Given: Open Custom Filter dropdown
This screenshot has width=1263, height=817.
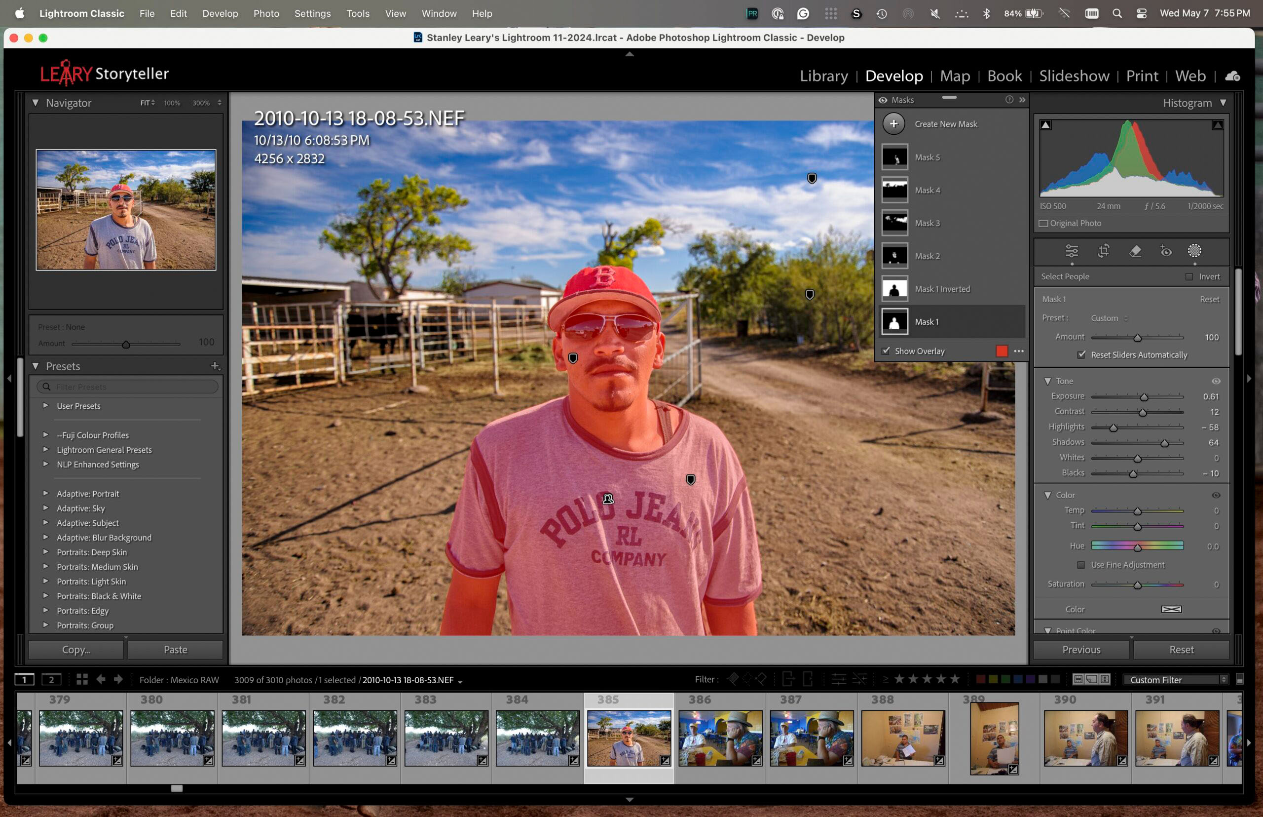Looking at the screenshot, I should pos(1175,680).
